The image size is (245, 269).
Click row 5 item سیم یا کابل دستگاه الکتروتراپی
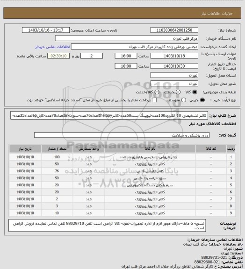click(x=150, y=185)
